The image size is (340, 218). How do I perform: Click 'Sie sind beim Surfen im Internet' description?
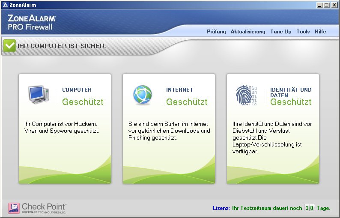click(169, 131)
